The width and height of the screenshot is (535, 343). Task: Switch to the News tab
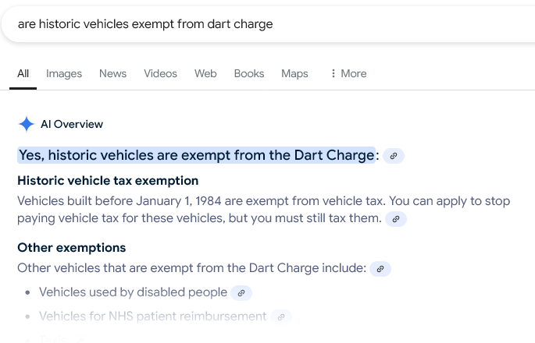112,73
